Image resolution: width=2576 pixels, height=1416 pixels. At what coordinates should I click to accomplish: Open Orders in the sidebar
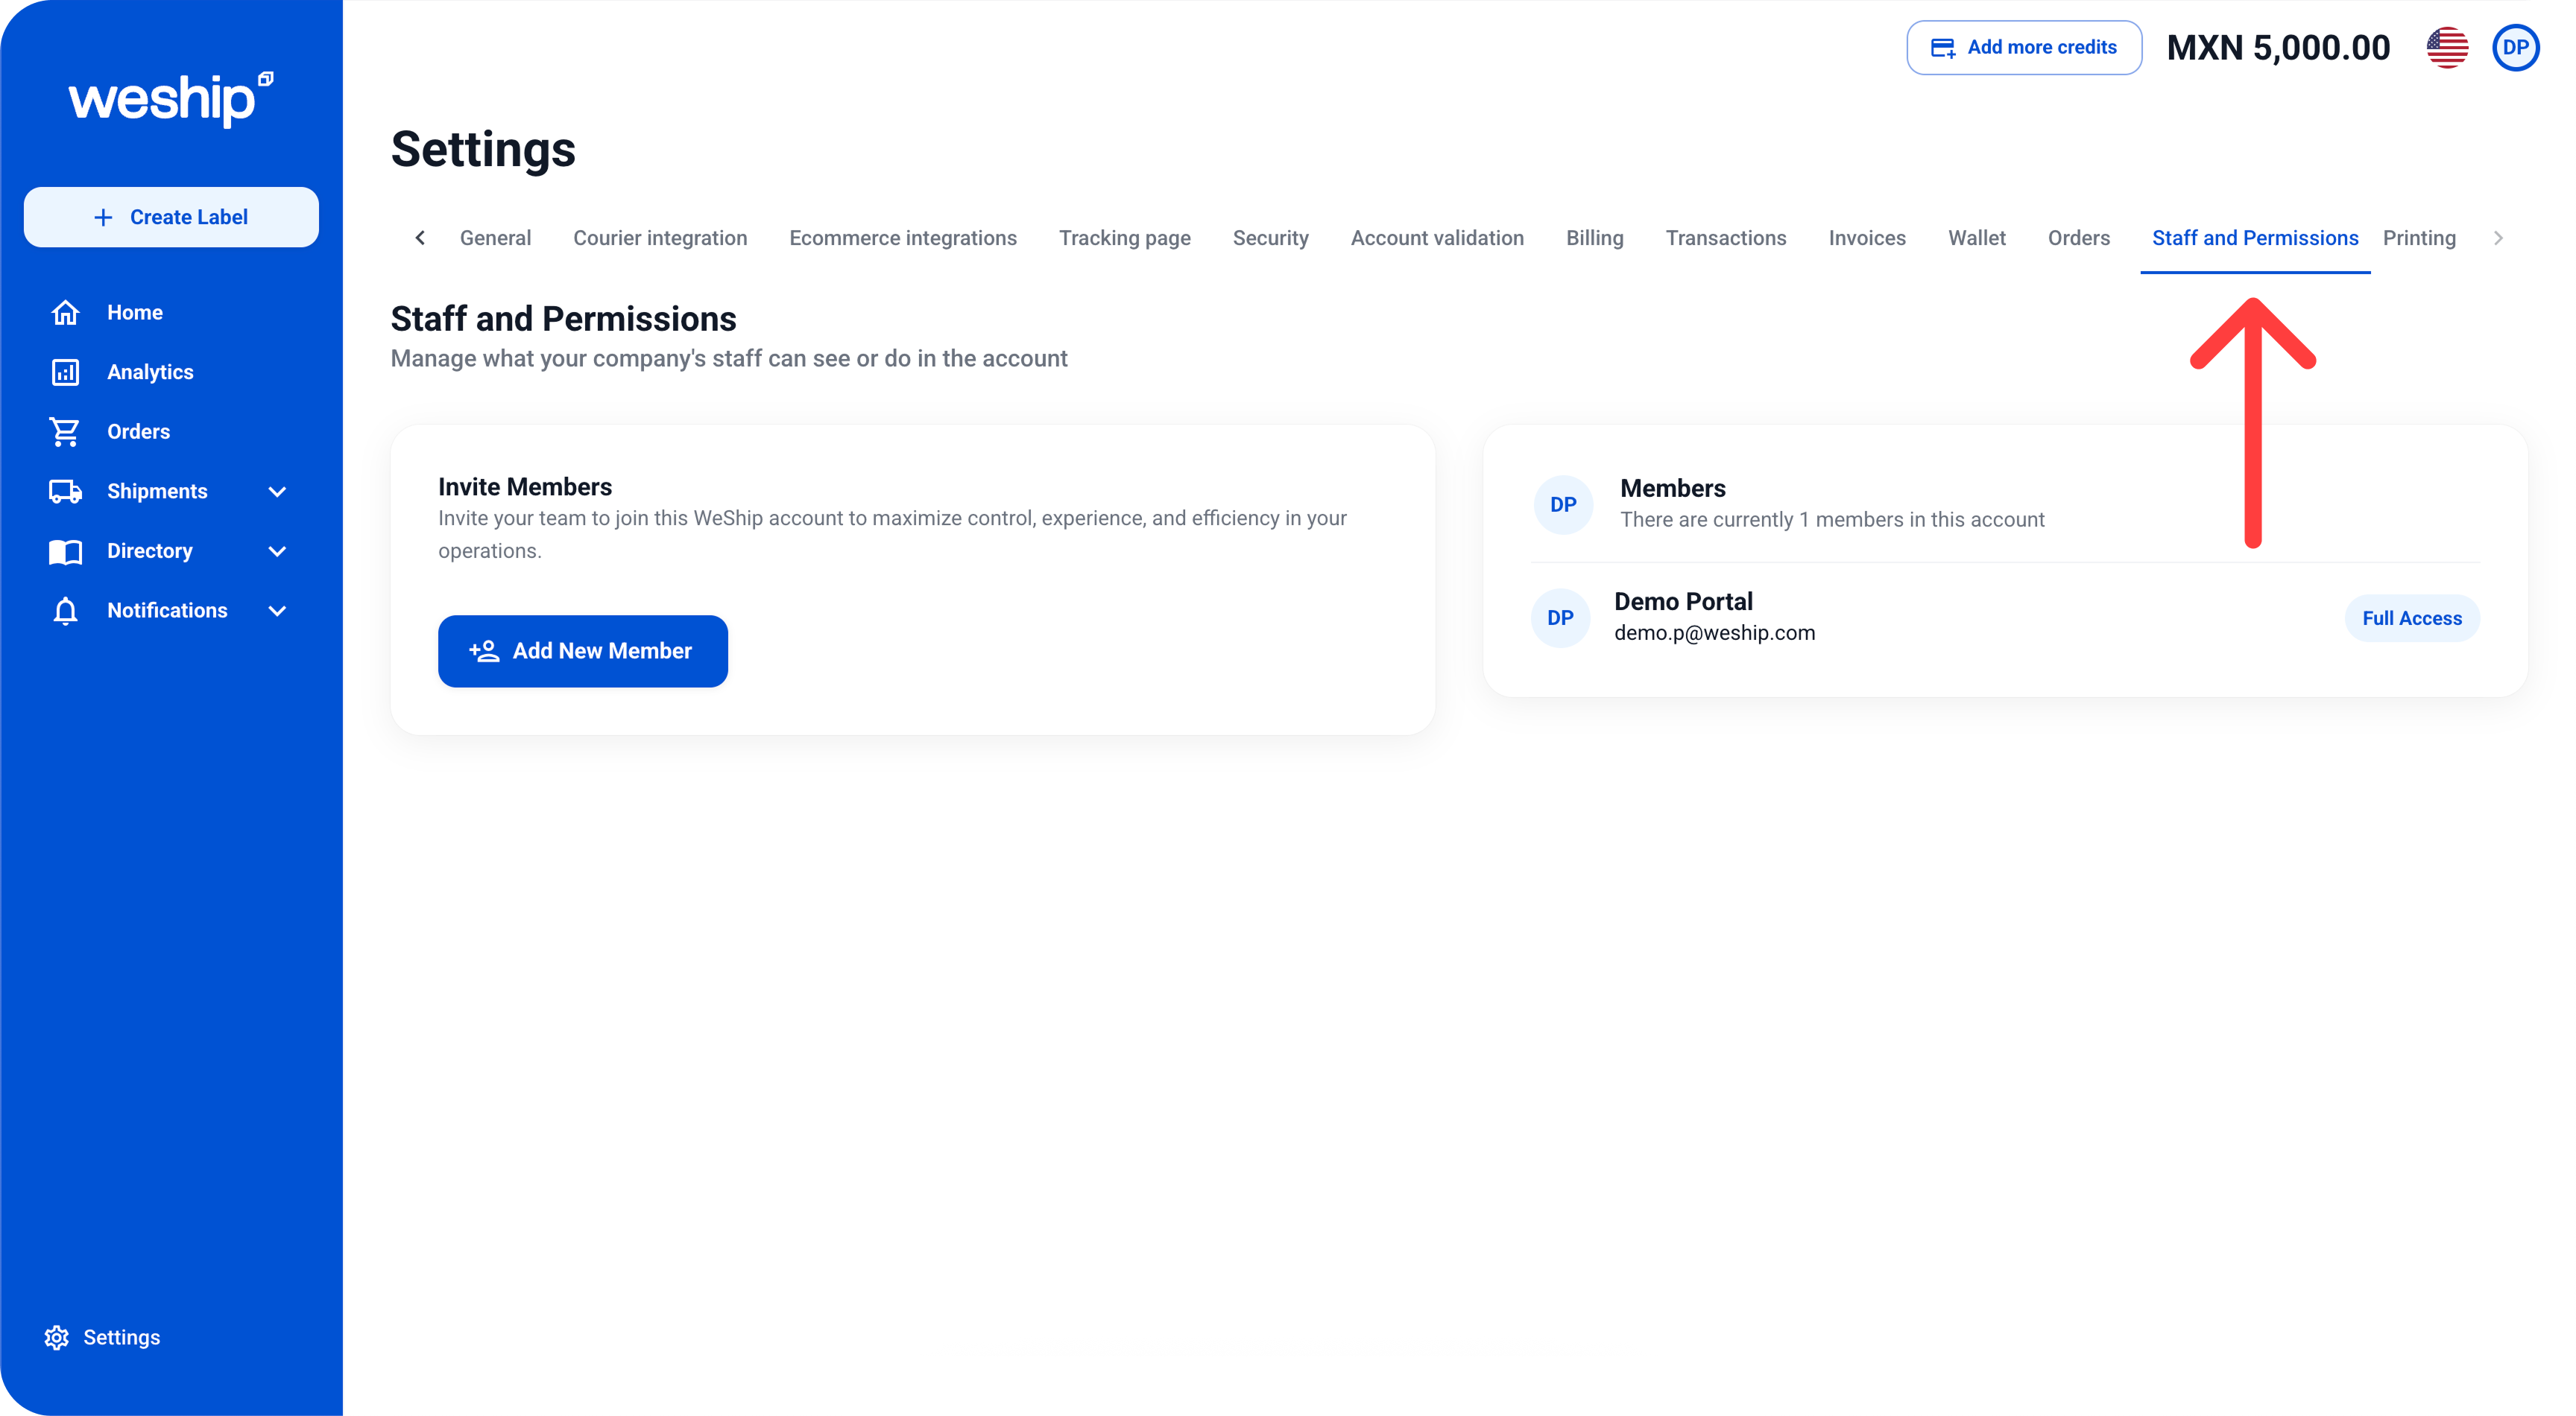pos(138,432)
